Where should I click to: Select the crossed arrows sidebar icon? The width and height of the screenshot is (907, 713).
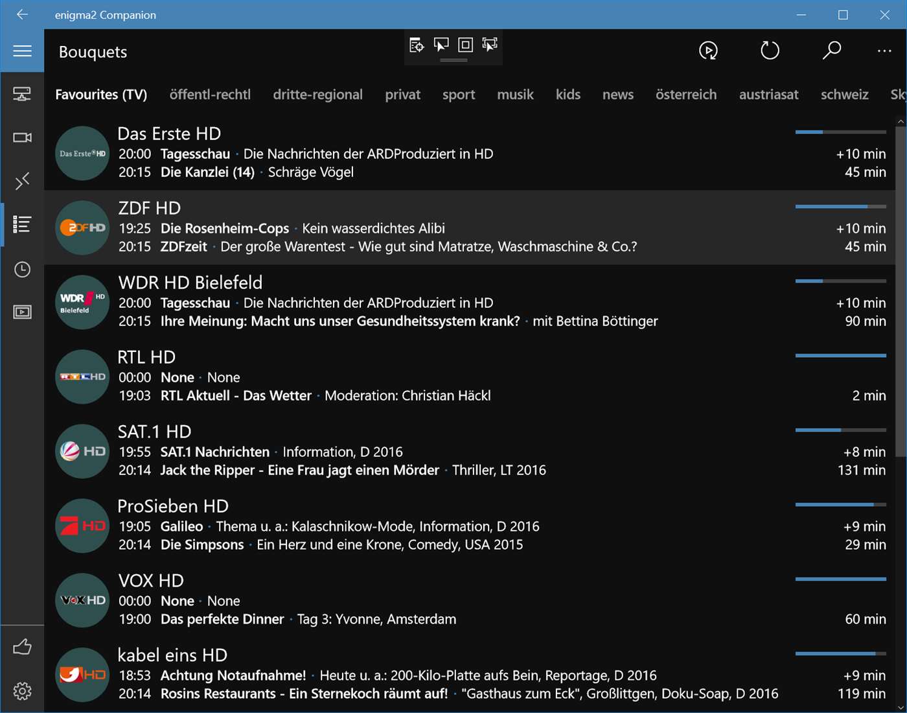coord(22,181)
